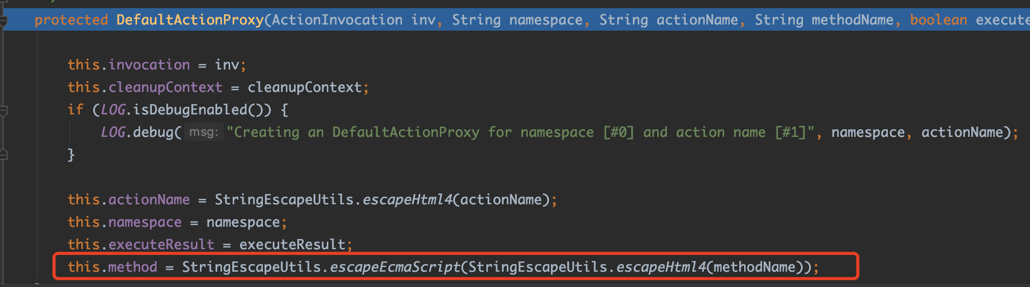Image resolution: width=1030 pixels, height=287 pixels.
Task: Collapse the if LOG.isDebugEnabled block
Action: click(4, 110)
